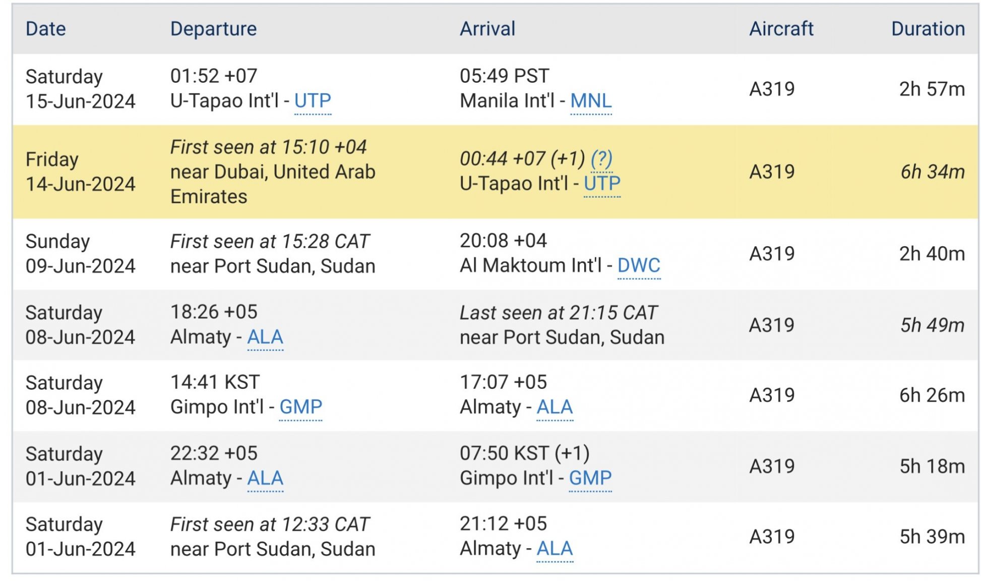Open the GMP link in the 14:41 KST departure
Viewport: 981px width, 581px height.
click(300, 407)
